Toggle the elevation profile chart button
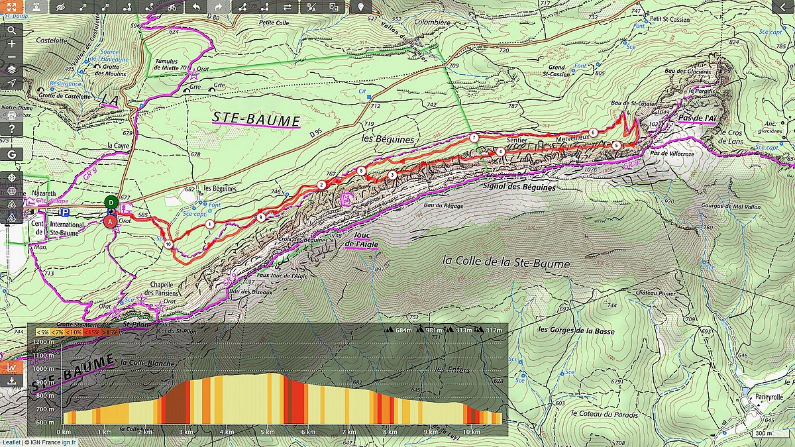Screen dimensions: 795x447 coord(11,367)
